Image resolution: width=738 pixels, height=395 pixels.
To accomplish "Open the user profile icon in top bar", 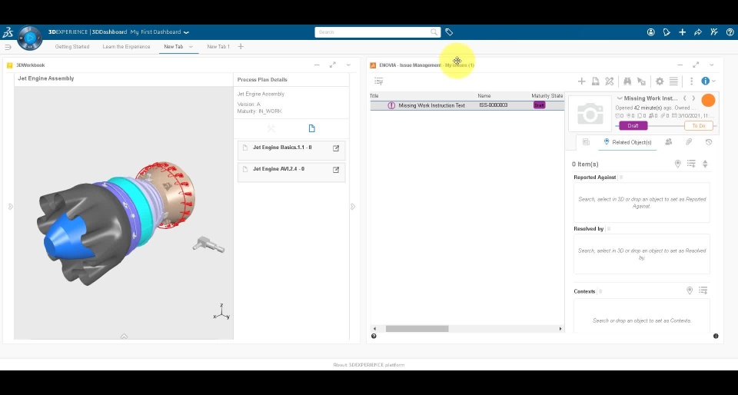I will [651, 32].
